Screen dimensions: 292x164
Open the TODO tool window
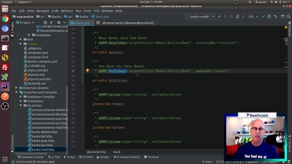[86, 157]
